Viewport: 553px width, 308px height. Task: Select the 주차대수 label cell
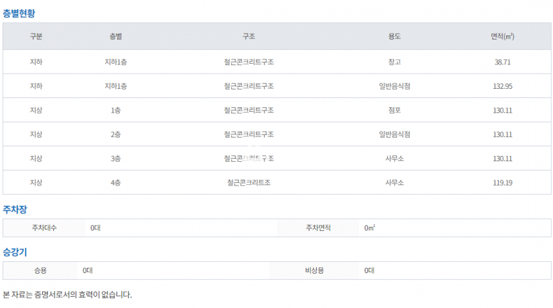click(44, 228)
